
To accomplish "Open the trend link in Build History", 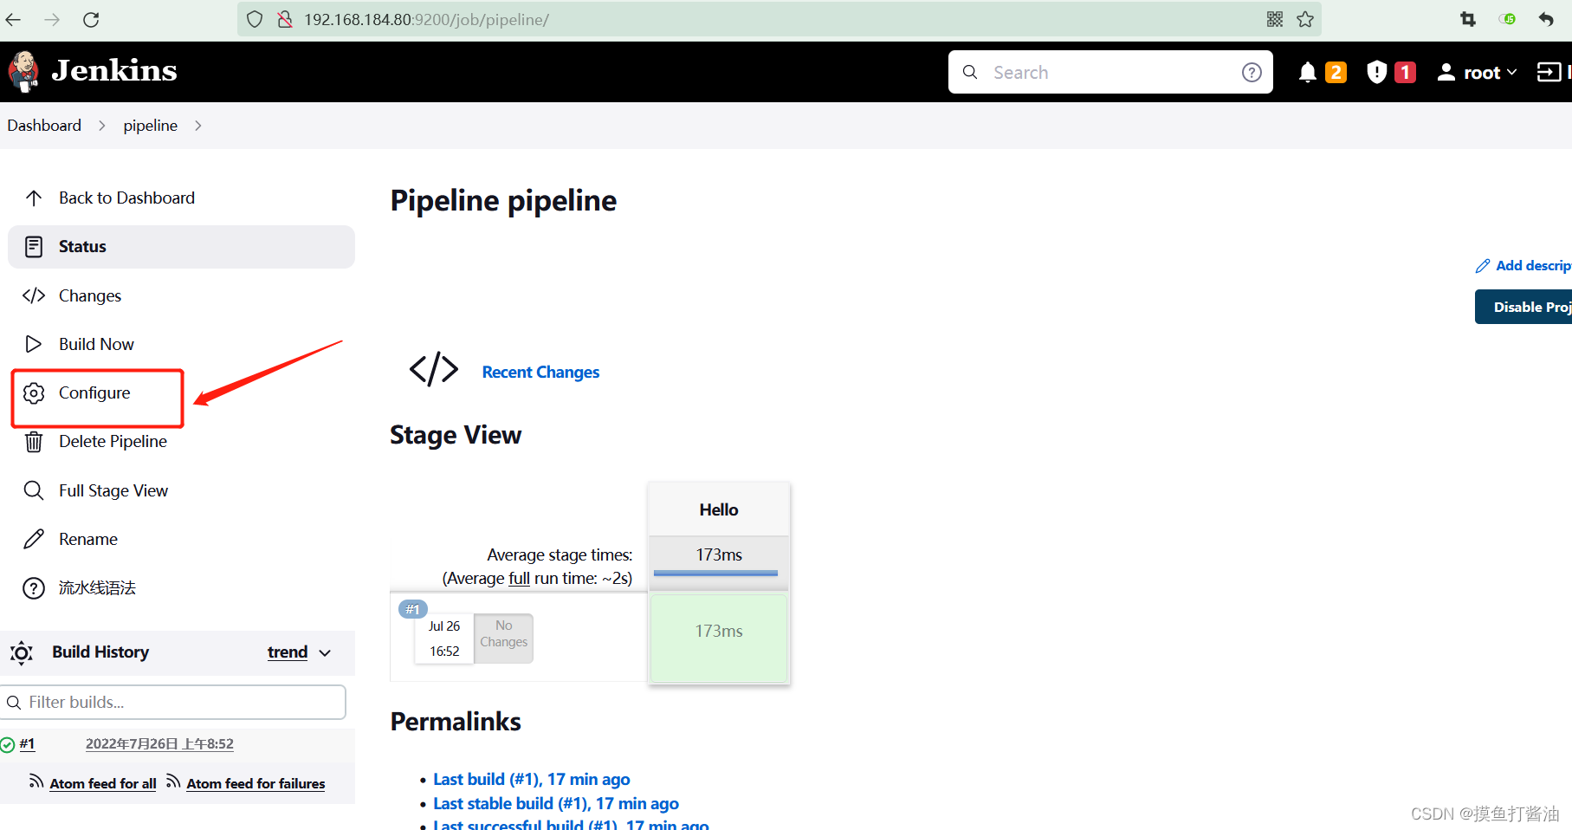I will point(288,652).
